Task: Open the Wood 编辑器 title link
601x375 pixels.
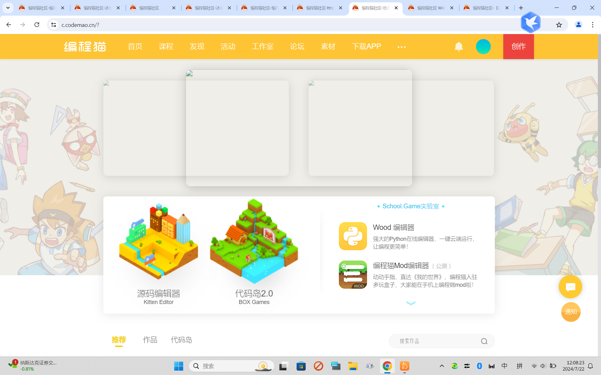Action: click(393, 227)
